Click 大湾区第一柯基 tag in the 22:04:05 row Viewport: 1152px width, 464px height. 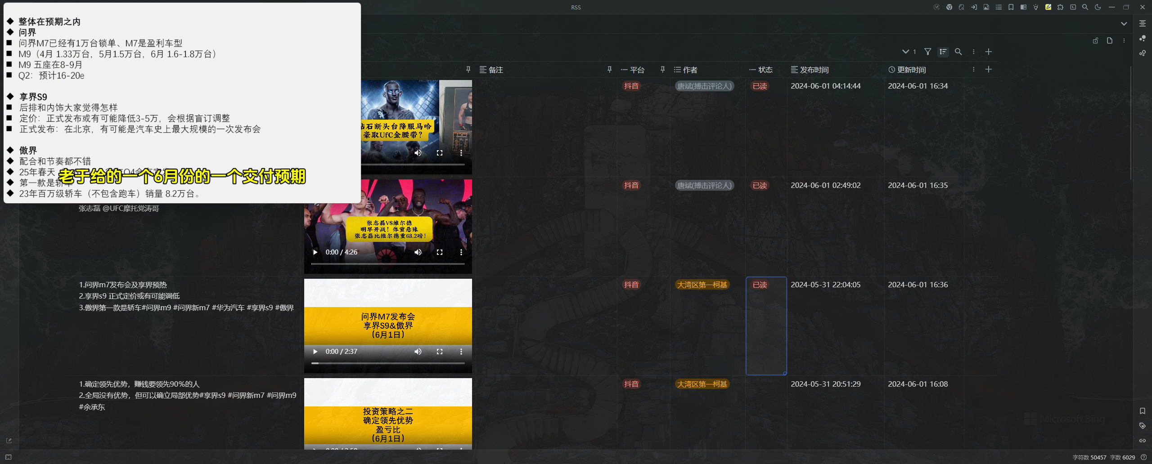point(702,285)
